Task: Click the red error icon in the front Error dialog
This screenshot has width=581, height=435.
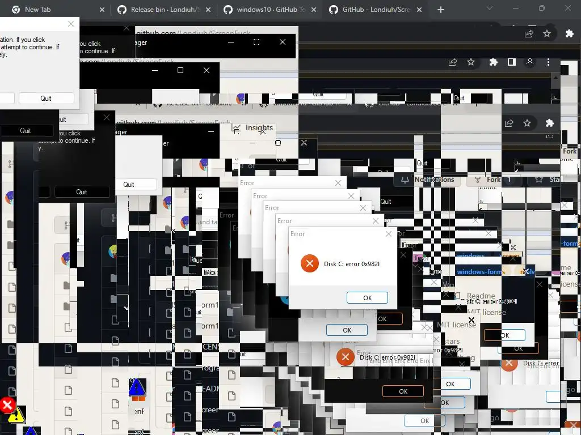Action: (309, 263)
